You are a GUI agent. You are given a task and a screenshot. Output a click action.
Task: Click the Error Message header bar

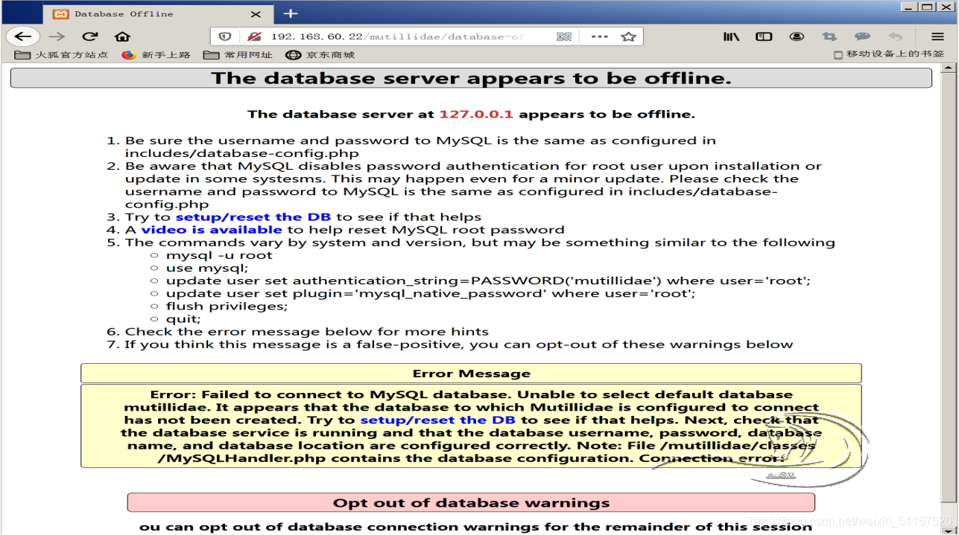click(471, 374)
